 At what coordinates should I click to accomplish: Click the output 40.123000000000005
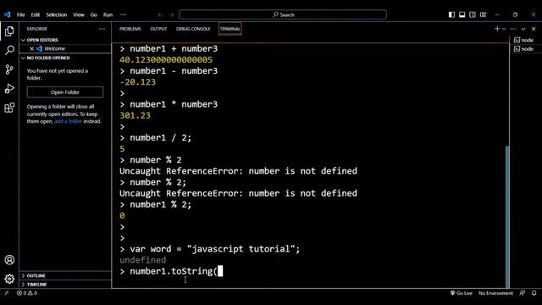(166, 60)
